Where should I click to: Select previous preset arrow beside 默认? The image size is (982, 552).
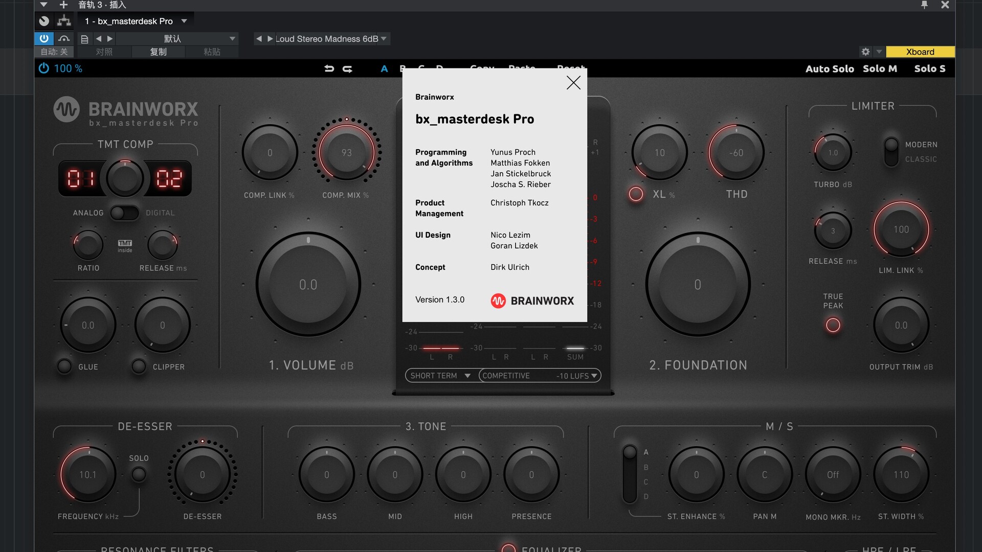(x=99, y=38)
